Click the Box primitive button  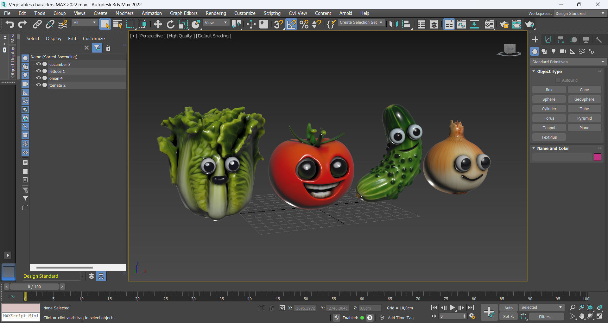point(549,90)
